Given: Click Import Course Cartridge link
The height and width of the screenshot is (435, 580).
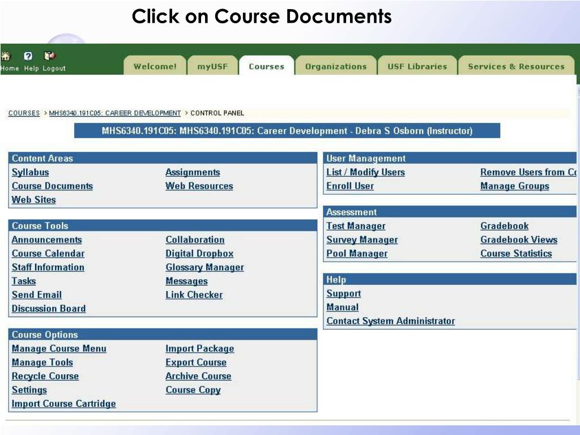Looking at the screenshot, I should click(x=63, y=403).
